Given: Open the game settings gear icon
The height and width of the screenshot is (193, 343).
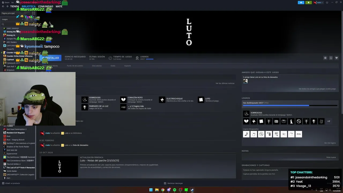Looking at the screenshot, I should click(325, 58).
